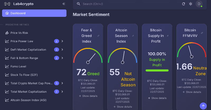Click the link icon on Fear & Greed card
The width and height of the screenshot is (211, 110).
98,36
